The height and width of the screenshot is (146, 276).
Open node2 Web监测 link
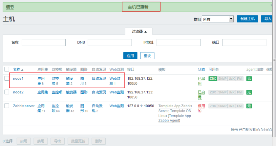tap(117, 92)
